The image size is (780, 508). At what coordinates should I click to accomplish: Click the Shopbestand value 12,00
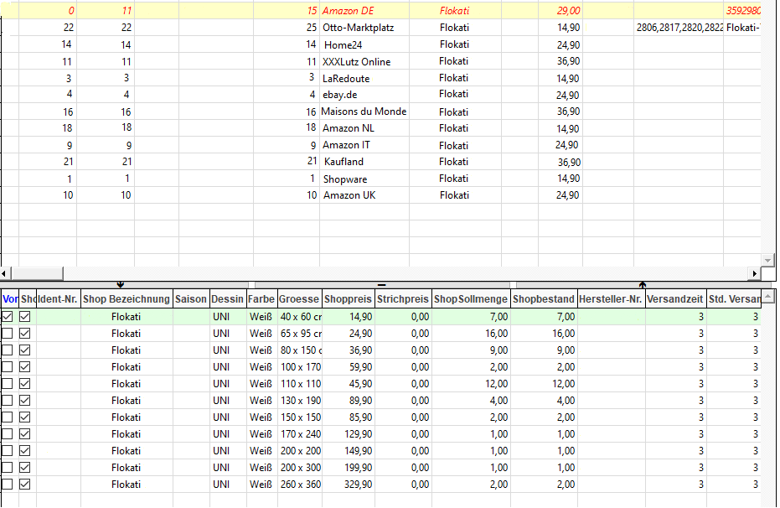coord(563,384)
